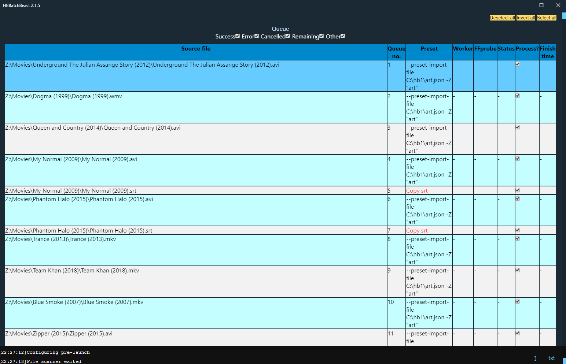Disable processing for Trance (2013).mkv

(518, 238)
